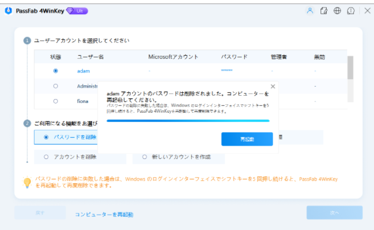Click the 無効 column header

[319, 57]
